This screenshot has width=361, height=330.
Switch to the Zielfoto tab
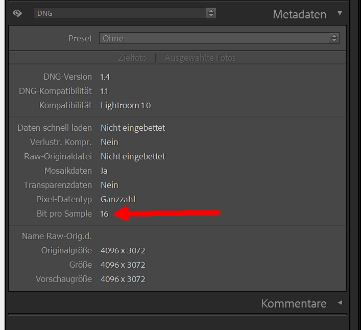pos(132,58)
